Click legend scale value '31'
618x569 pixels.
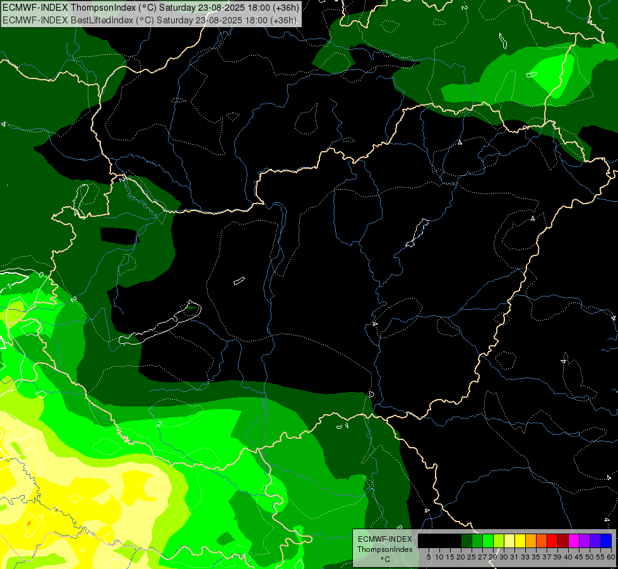[514, 557]
